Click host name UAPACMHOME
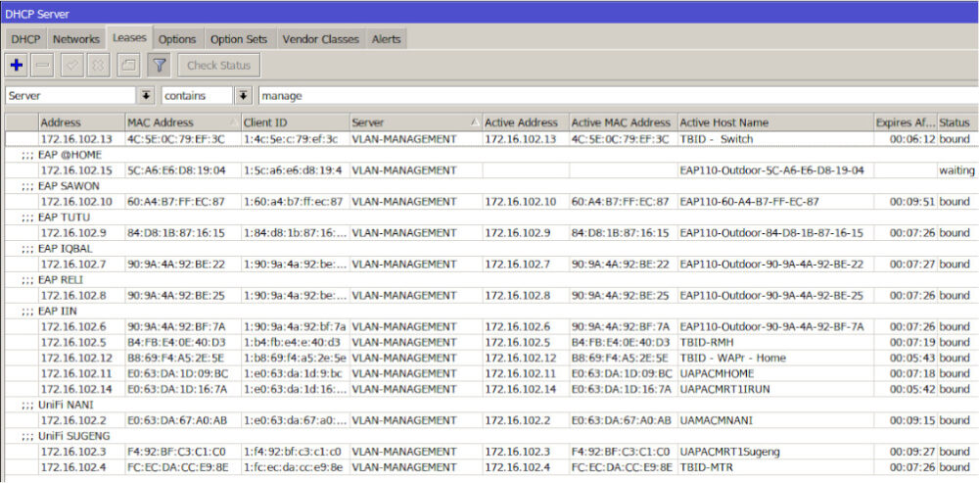The height and width of the screenshot is (483, 979). [717, 373]
